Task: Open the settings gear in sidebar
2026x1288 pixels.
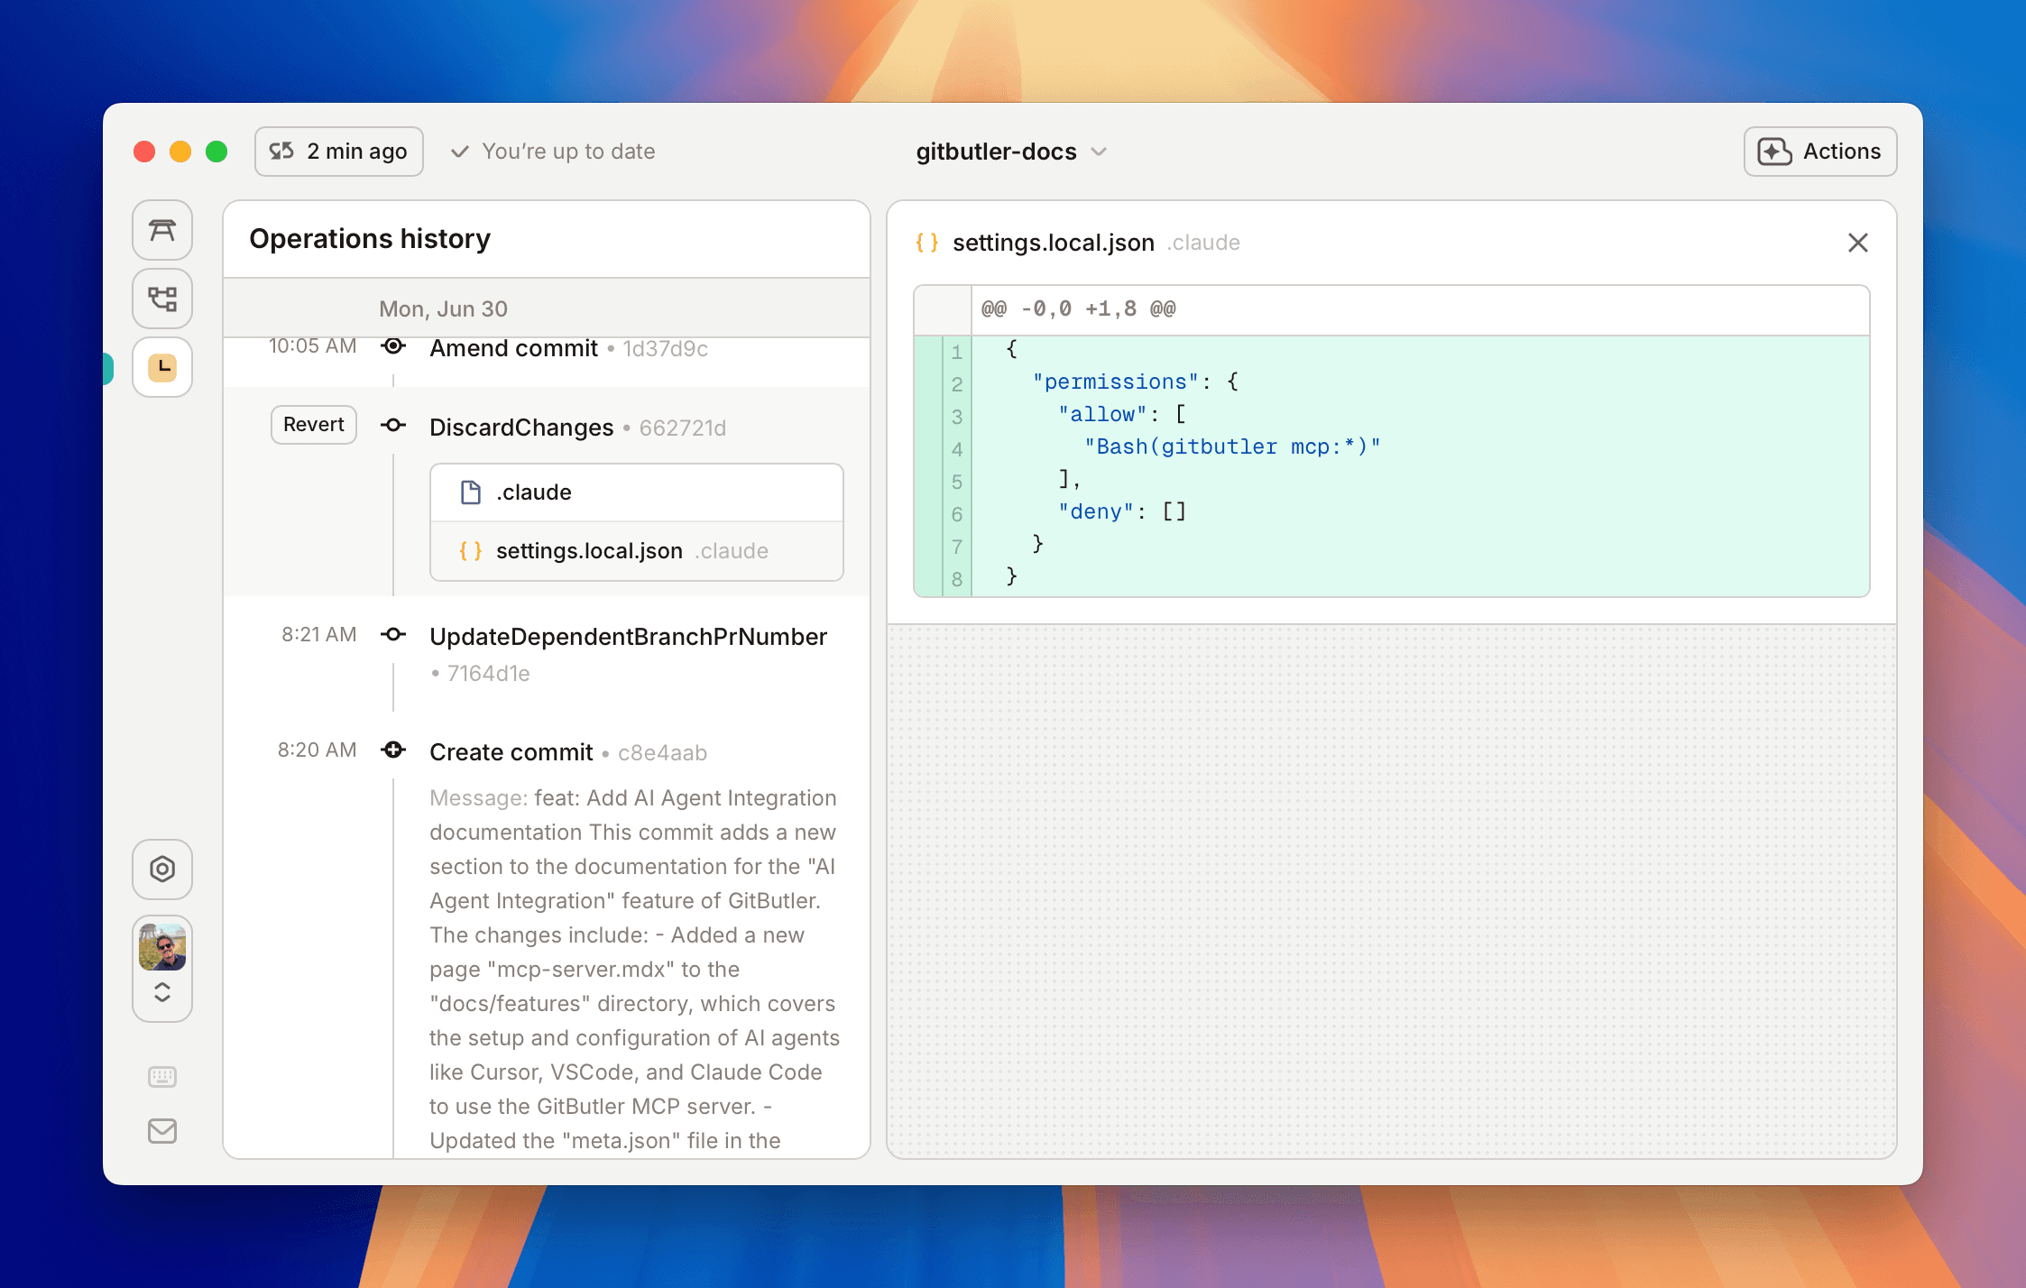Action: 162,869
